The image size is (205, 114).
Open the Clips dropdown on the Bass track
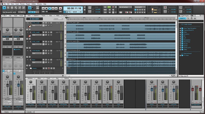[37, 62]
